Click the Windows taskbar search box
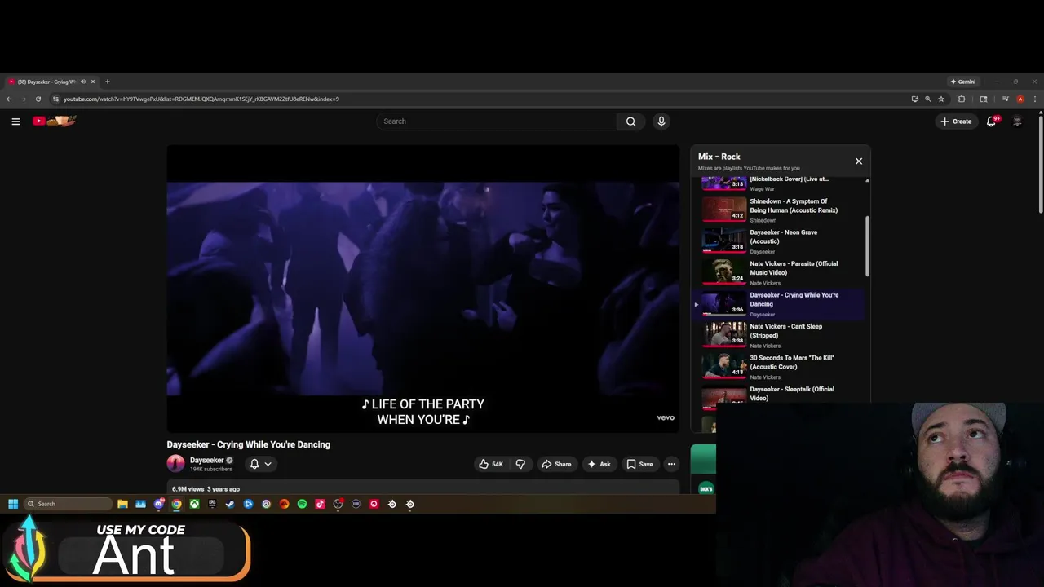Screen dimensions: 1044x587 (x=68, y=504)
